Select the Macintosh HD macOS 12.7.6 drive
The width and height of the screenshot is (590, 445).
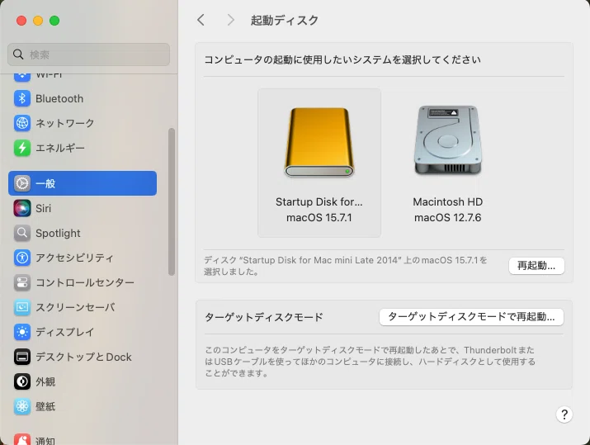pos(448,163)
